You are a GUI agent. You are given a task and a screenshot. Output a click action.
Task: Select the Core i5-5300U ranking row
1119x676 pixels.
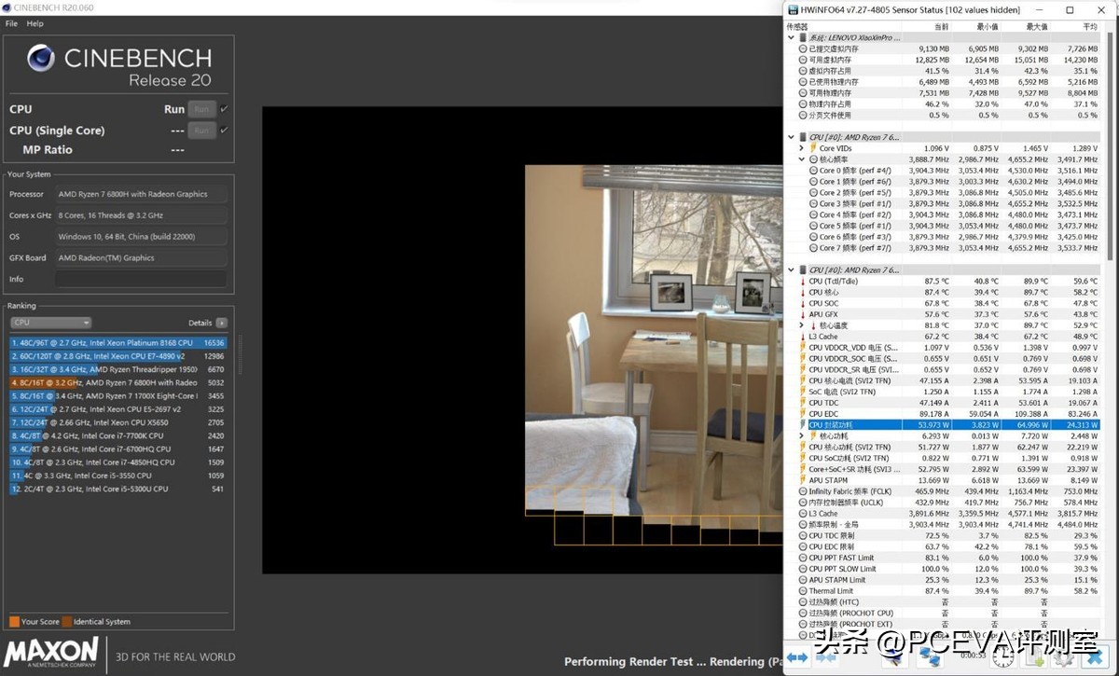point(118,489)
